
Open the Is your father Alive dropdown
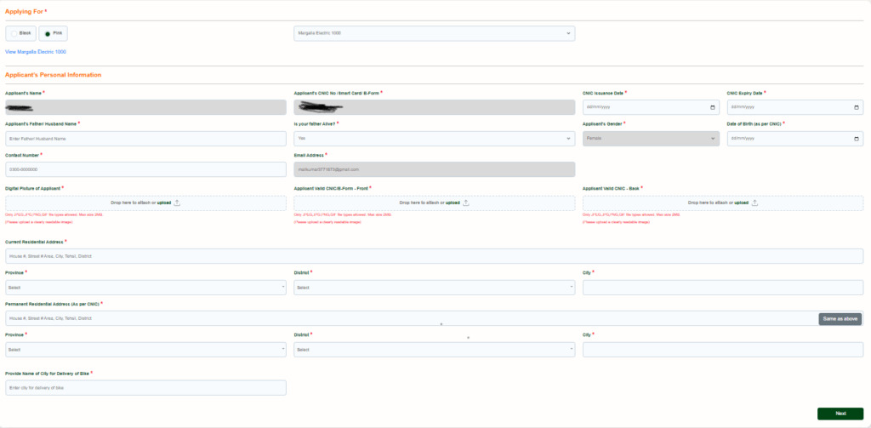(435, 139)
